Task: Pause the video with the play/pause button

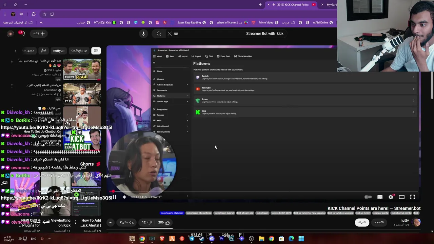Action: (x=114, y=197)
